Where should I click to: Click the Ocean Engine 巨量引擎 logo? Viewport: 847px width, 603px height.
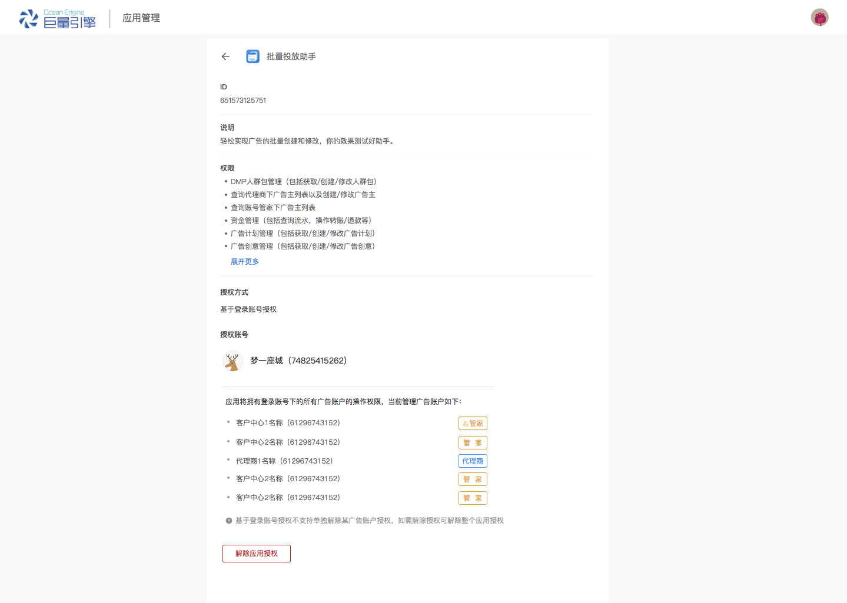tap(58, 19)
